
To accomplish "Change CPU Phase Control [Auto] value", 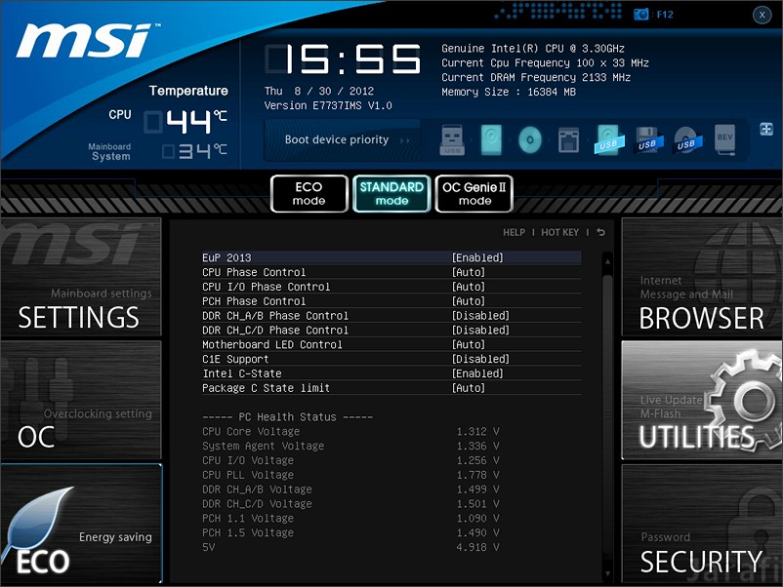I will coord(469,272).
